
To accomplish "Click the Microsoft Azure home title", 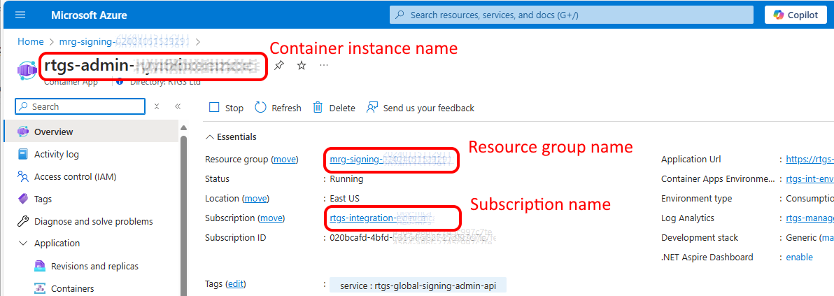I will point(89,15).
